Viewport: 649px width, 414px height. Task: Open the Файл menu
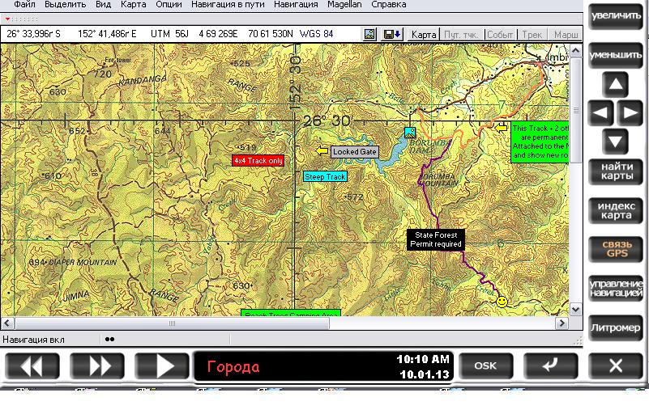(24, 5)
